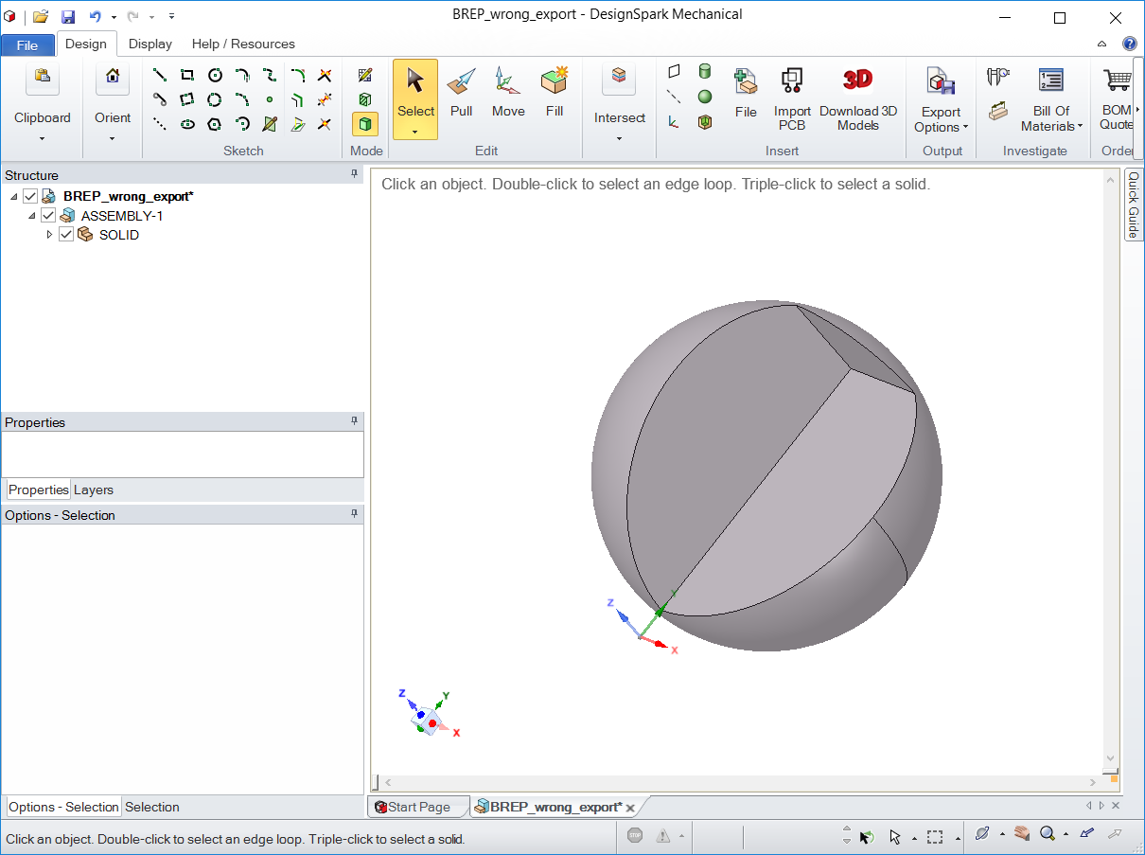Expand the SOLID tree node
The width and height of the screenshot is (1145, 855).
50,235
